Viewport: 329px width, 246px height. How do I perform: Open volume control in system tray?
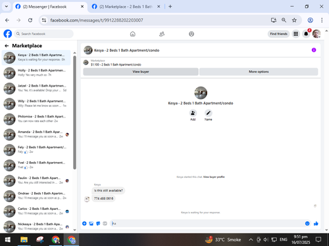coord(266,239)
